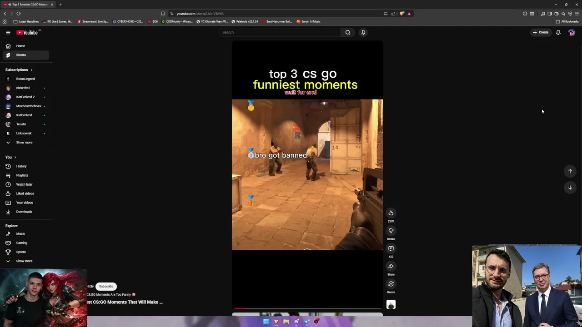Open History
The image size is (582, 327).
(25, 166)
